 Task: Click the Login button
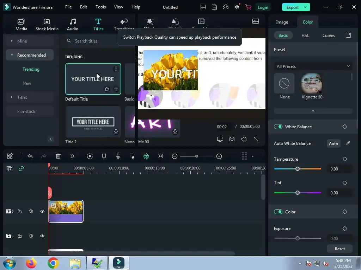click(x=263, y=7)
